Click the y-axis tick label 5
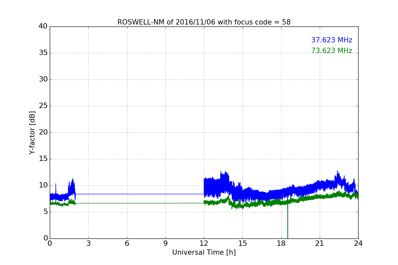Image resolution: width=398 pixels, height=265 pixels. click(x=45, y=212)
